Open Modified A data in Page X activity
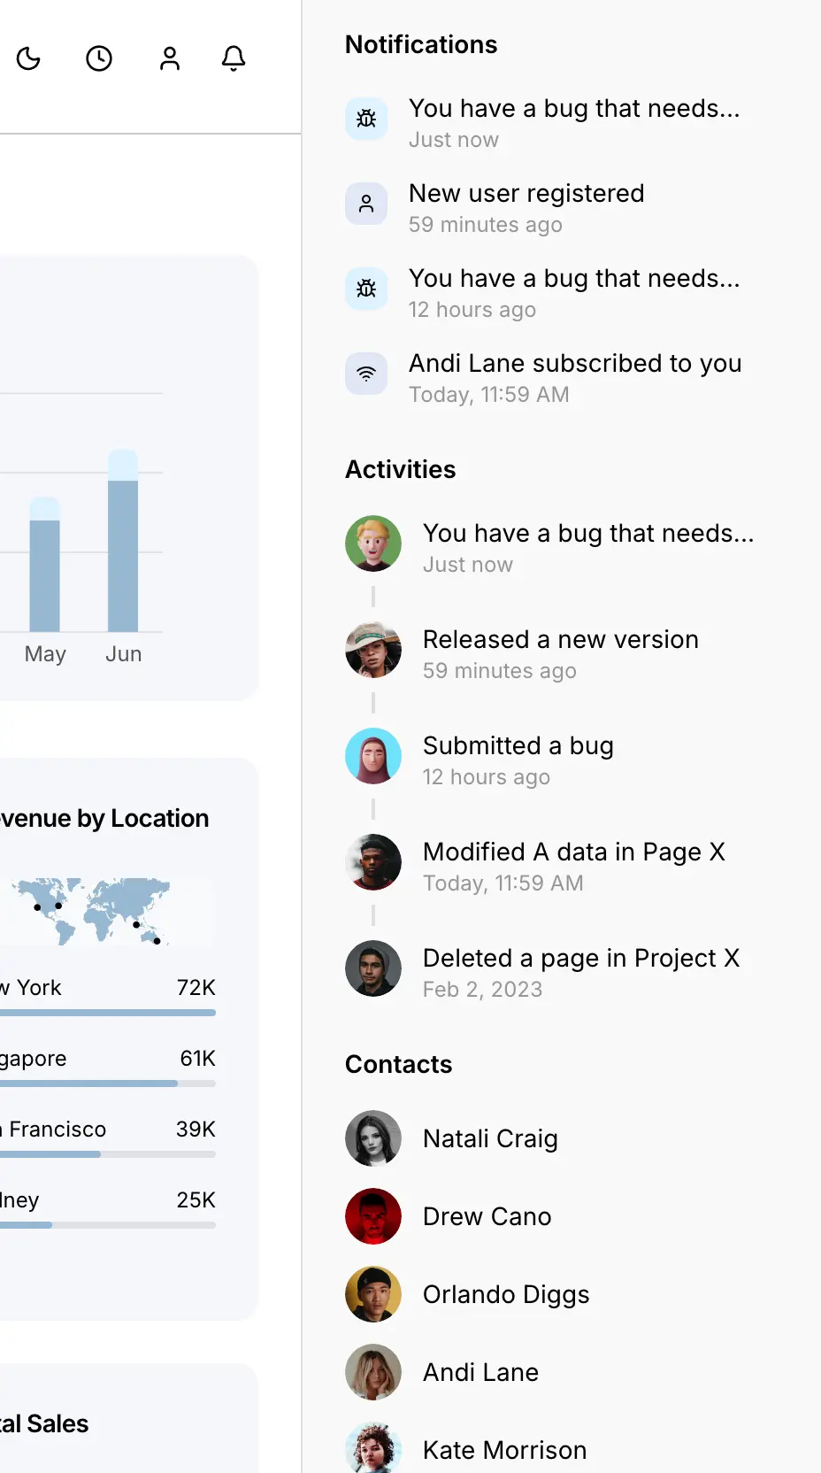 (x=573, y=852)
